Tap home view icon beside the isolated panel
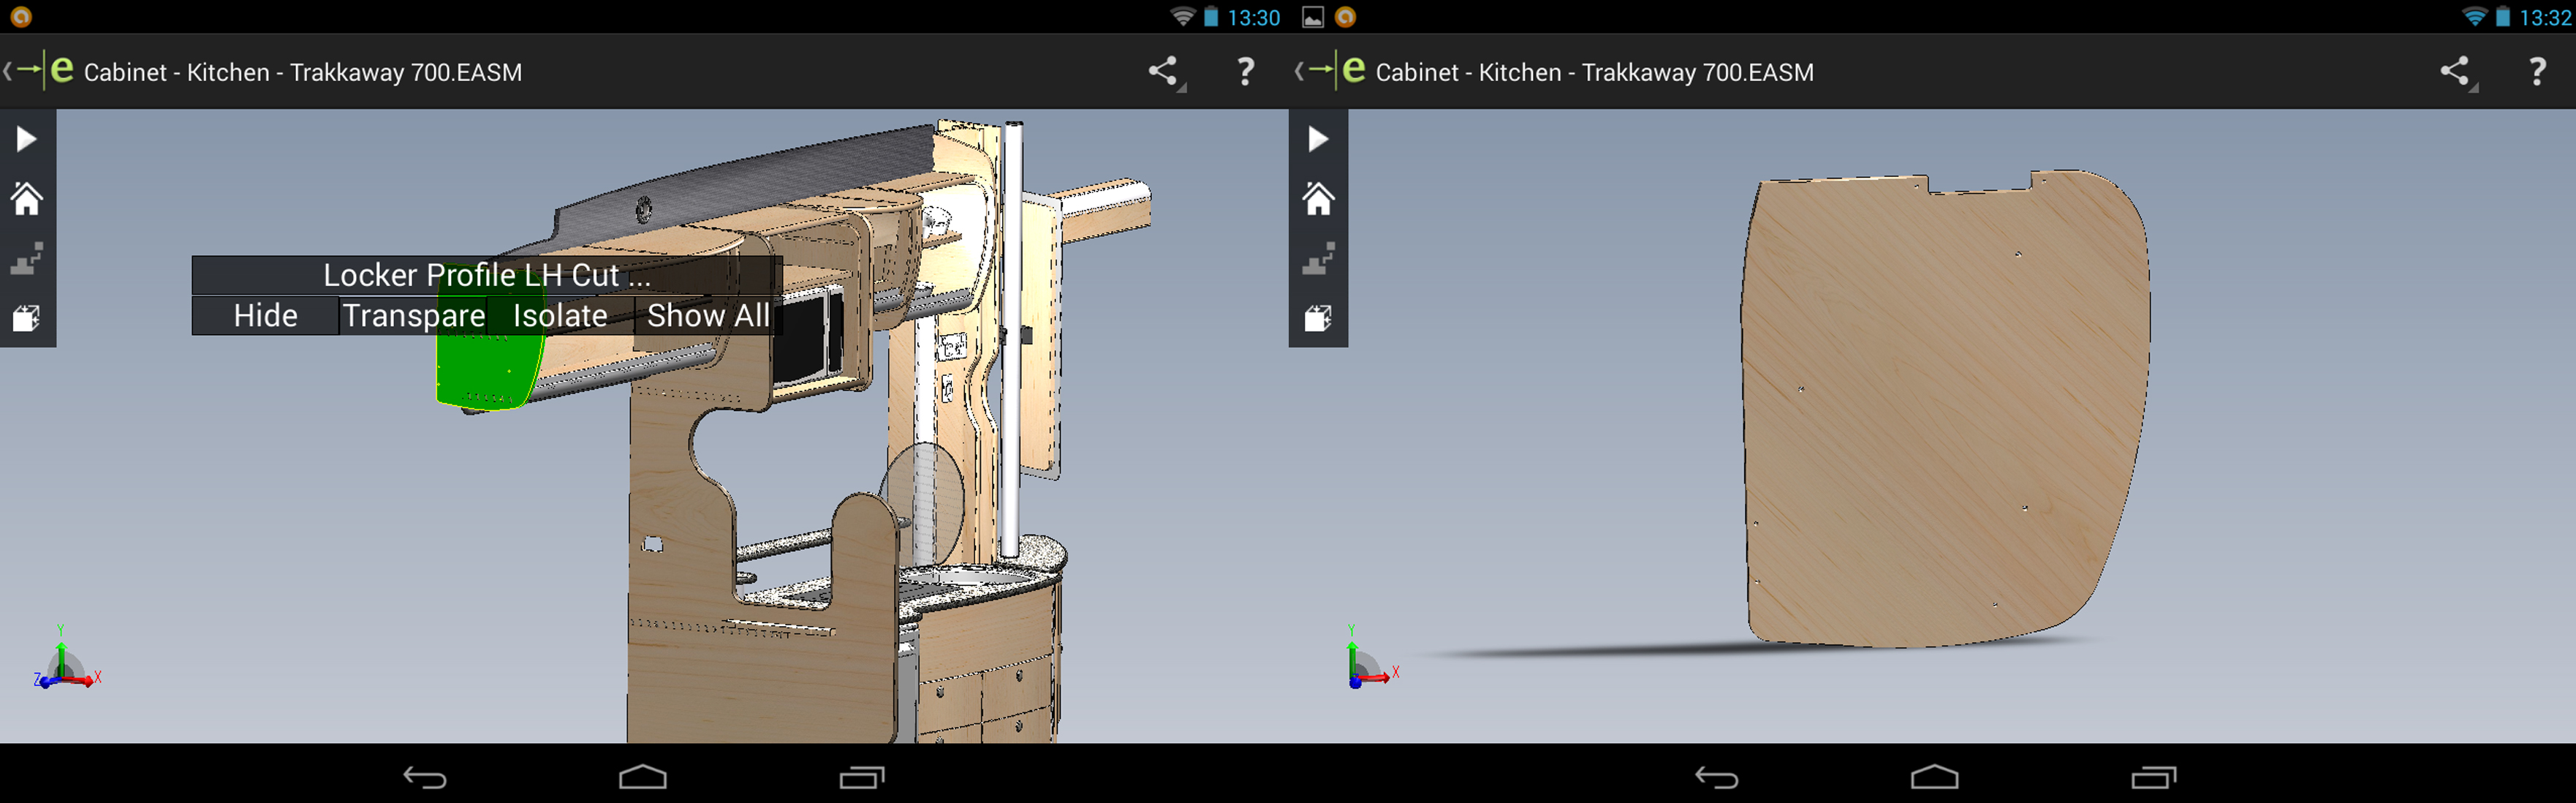 pyautogui.click(x=1317, y=199)
